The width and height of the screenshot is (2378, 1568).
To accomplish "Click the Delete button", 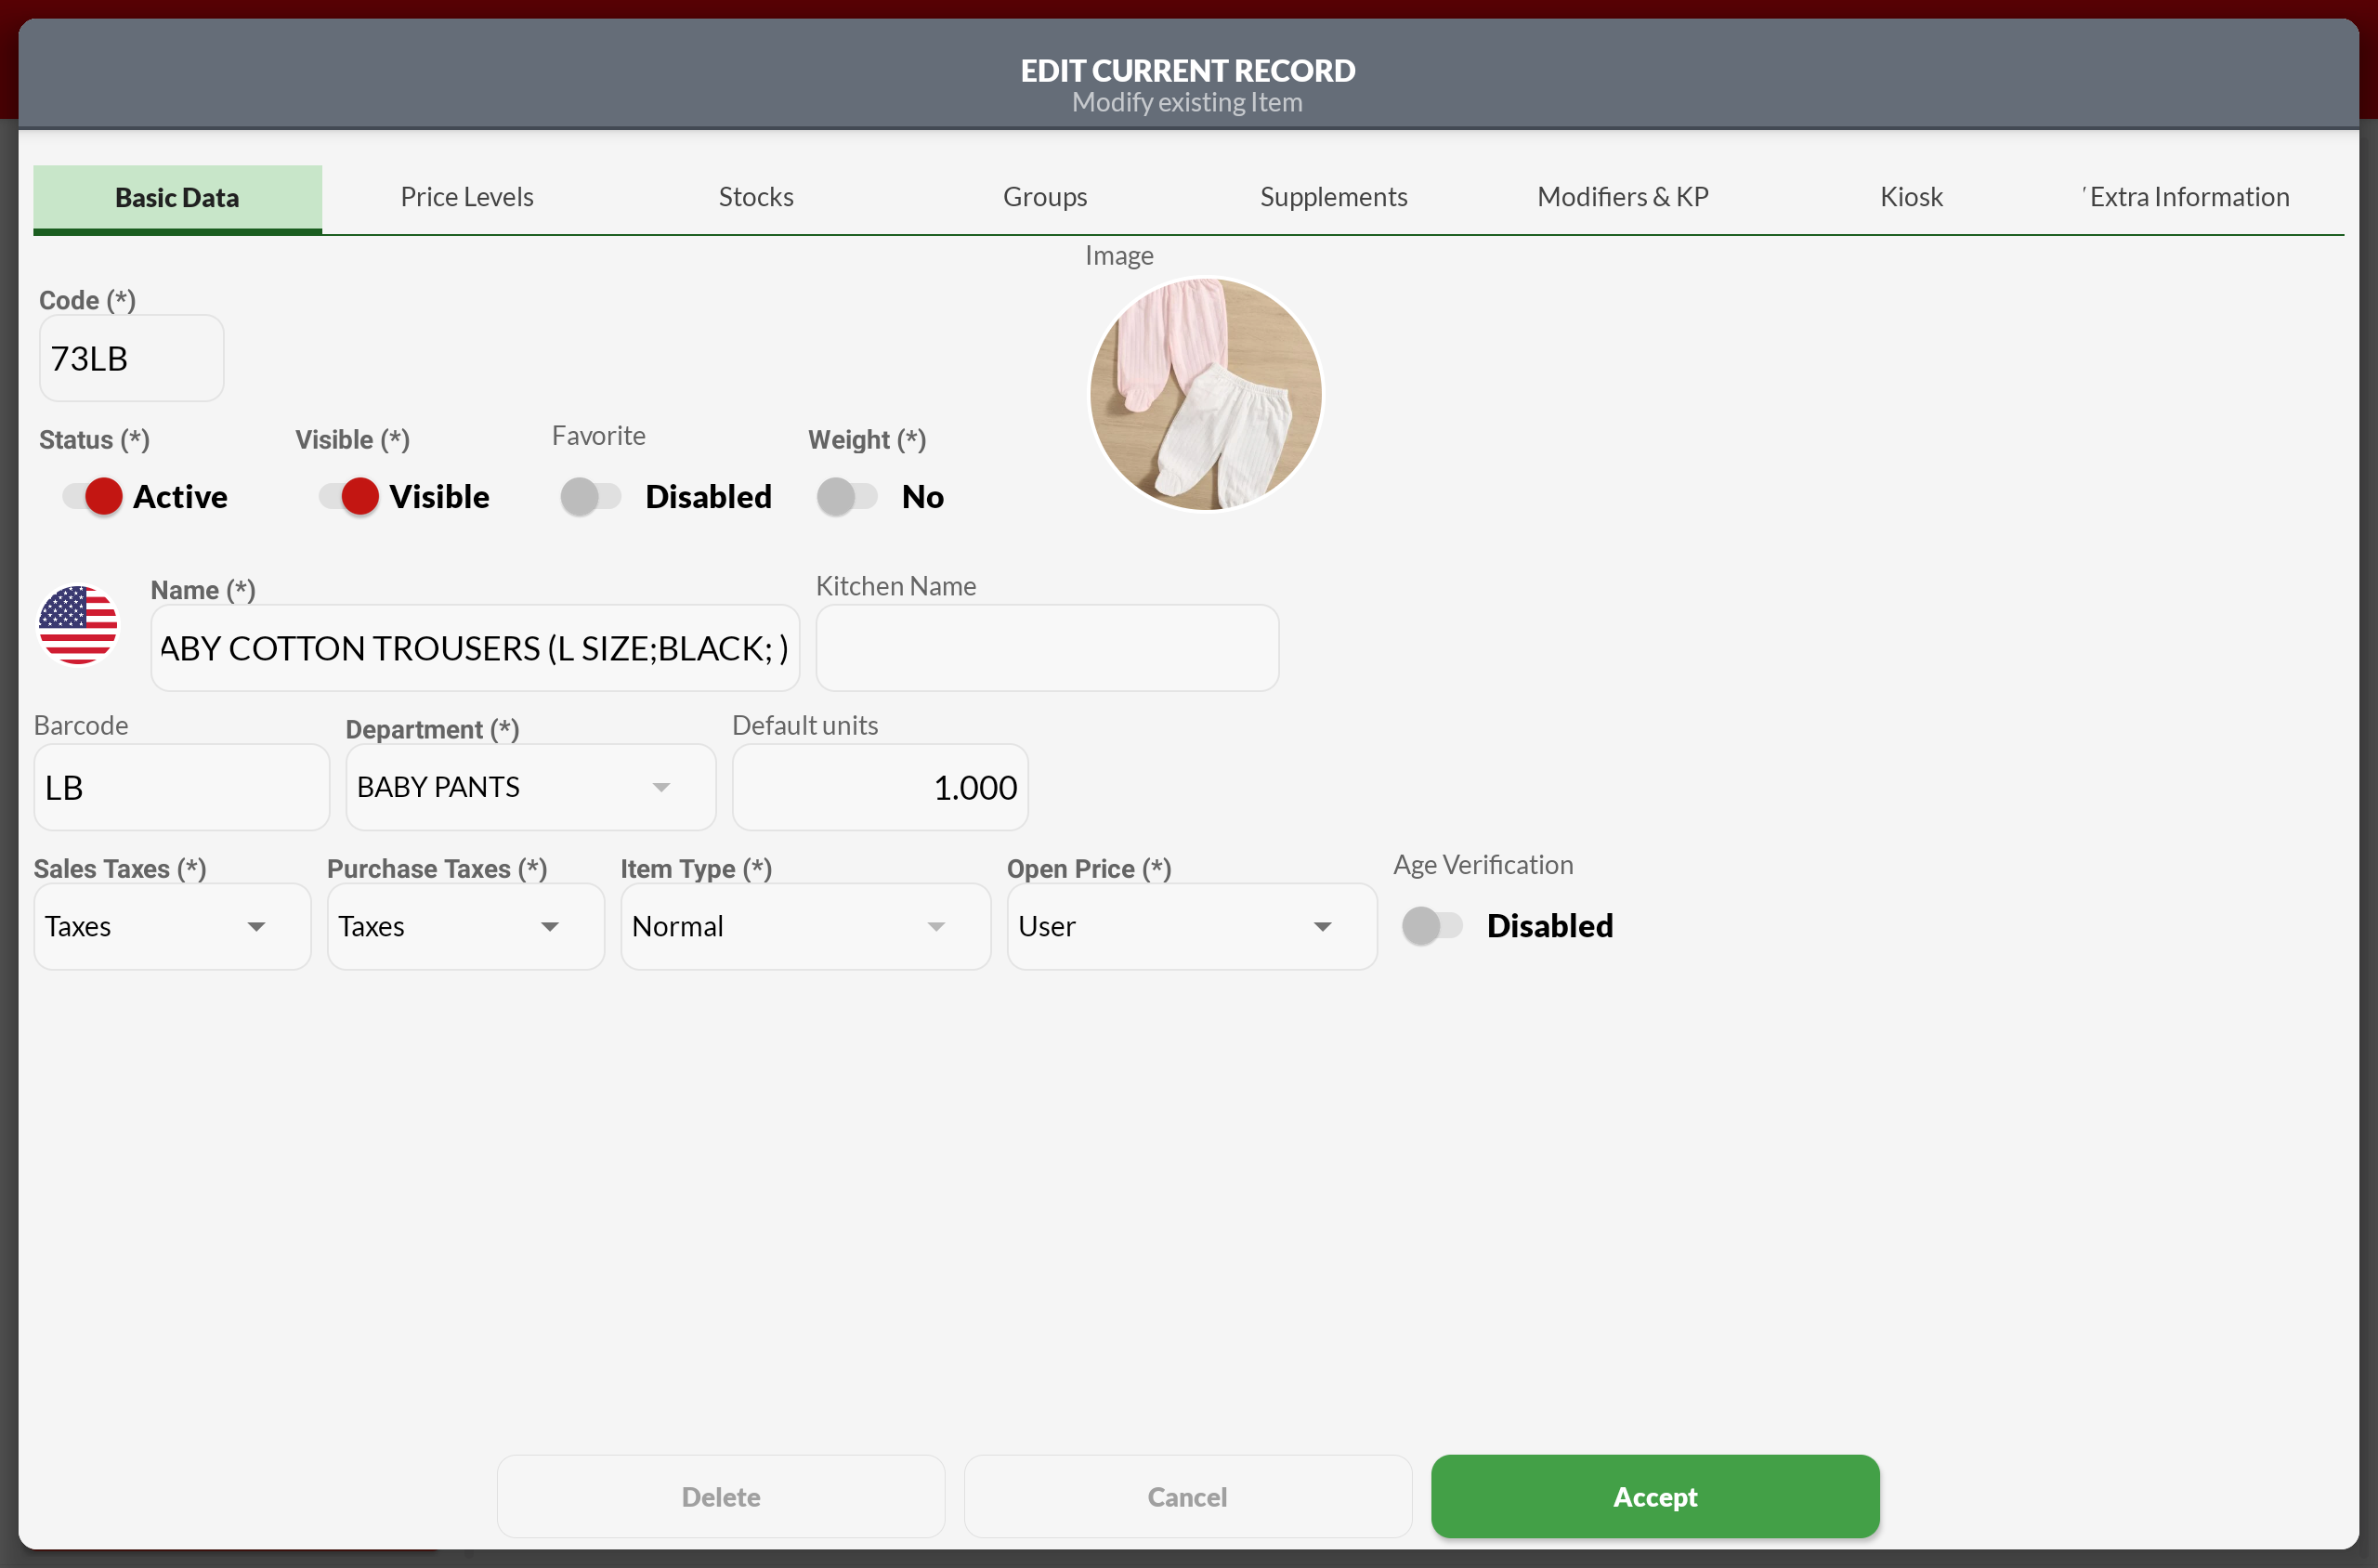I will click(720, 1496).
